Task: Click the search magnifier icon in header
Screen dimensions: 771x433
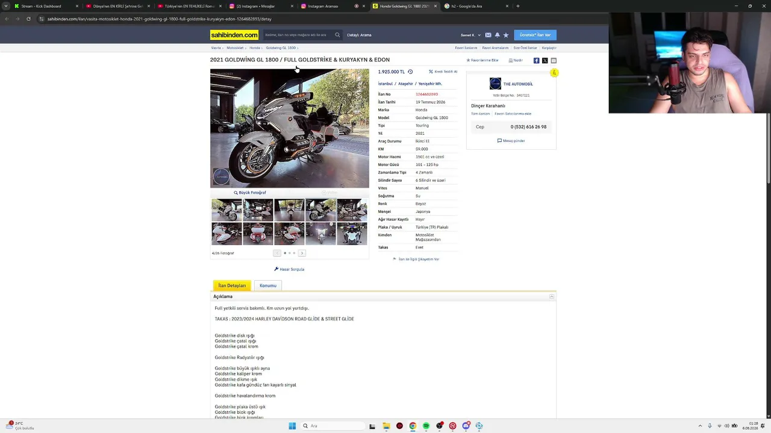Action: 337,35
